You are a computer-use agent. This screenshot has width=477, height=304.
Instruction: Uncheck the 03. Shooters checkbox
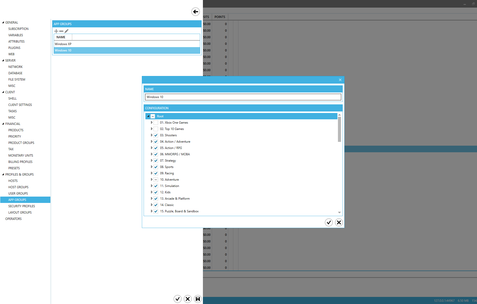click(156, 135)
